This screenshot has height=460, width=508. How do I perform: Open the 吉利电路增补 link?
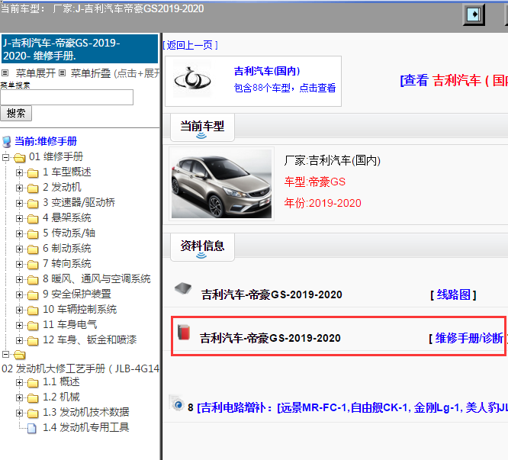352,407
